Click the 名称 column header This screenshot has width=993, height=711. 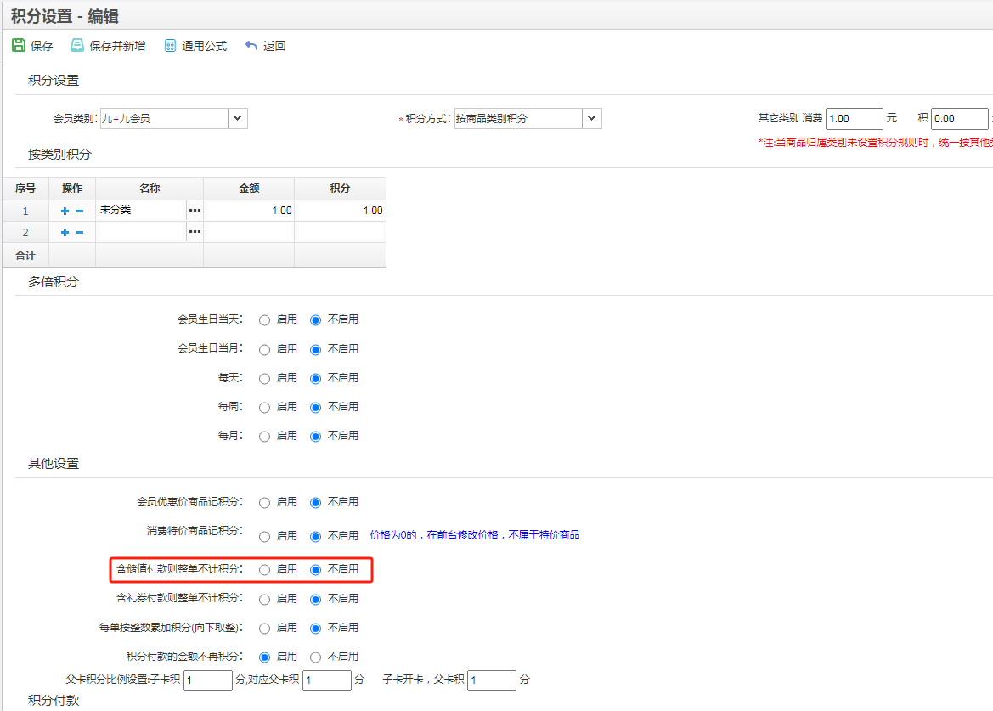tap(150, 188)
